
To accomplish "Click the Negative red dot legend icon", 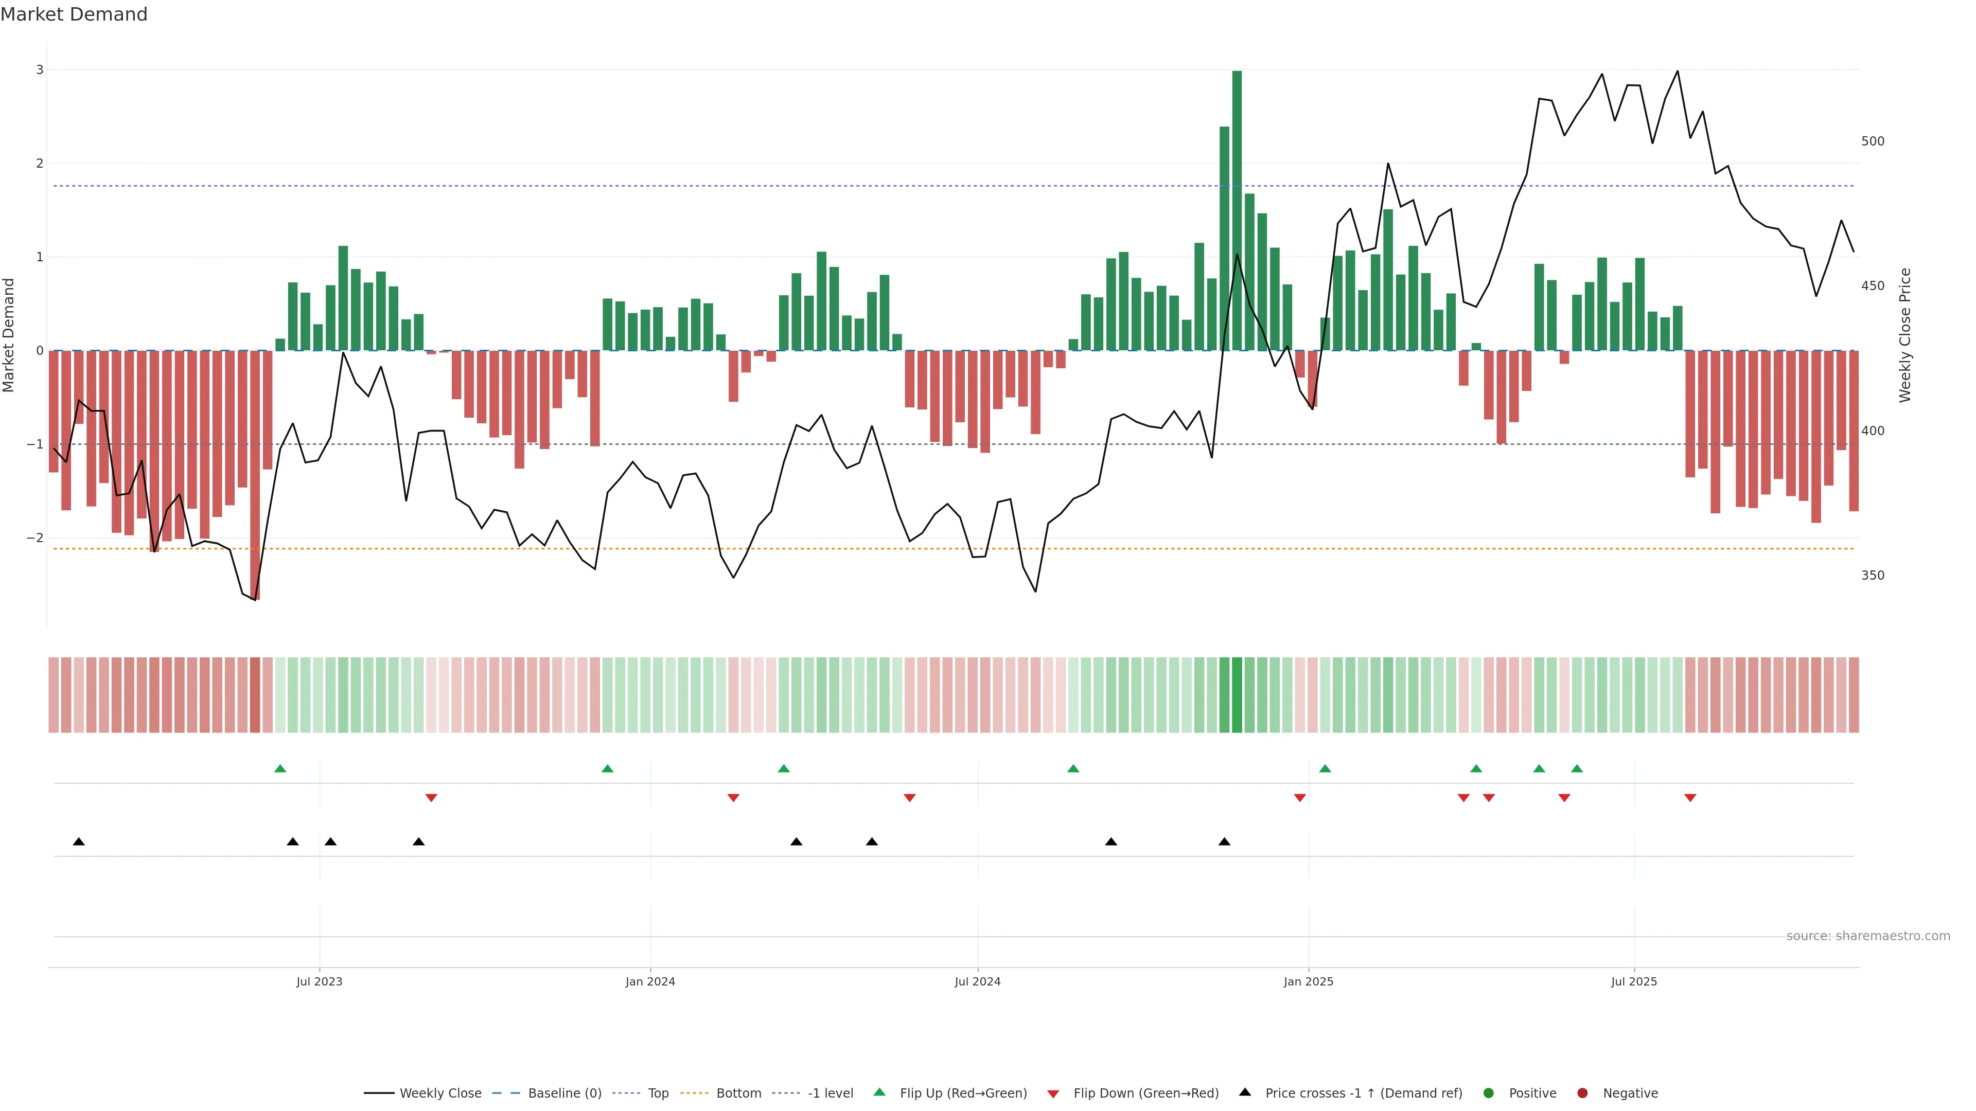I will pyautogui.click(x=1582, y=1094).
